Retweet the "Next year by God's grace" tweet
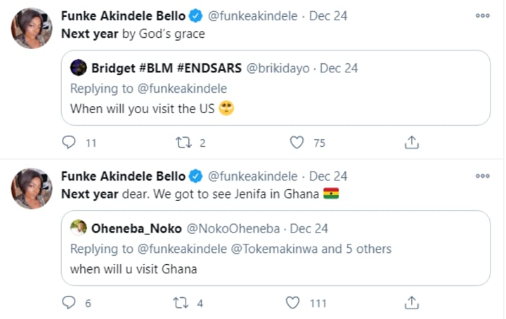Viewport: 506px width, 319px height. (183, 143)
